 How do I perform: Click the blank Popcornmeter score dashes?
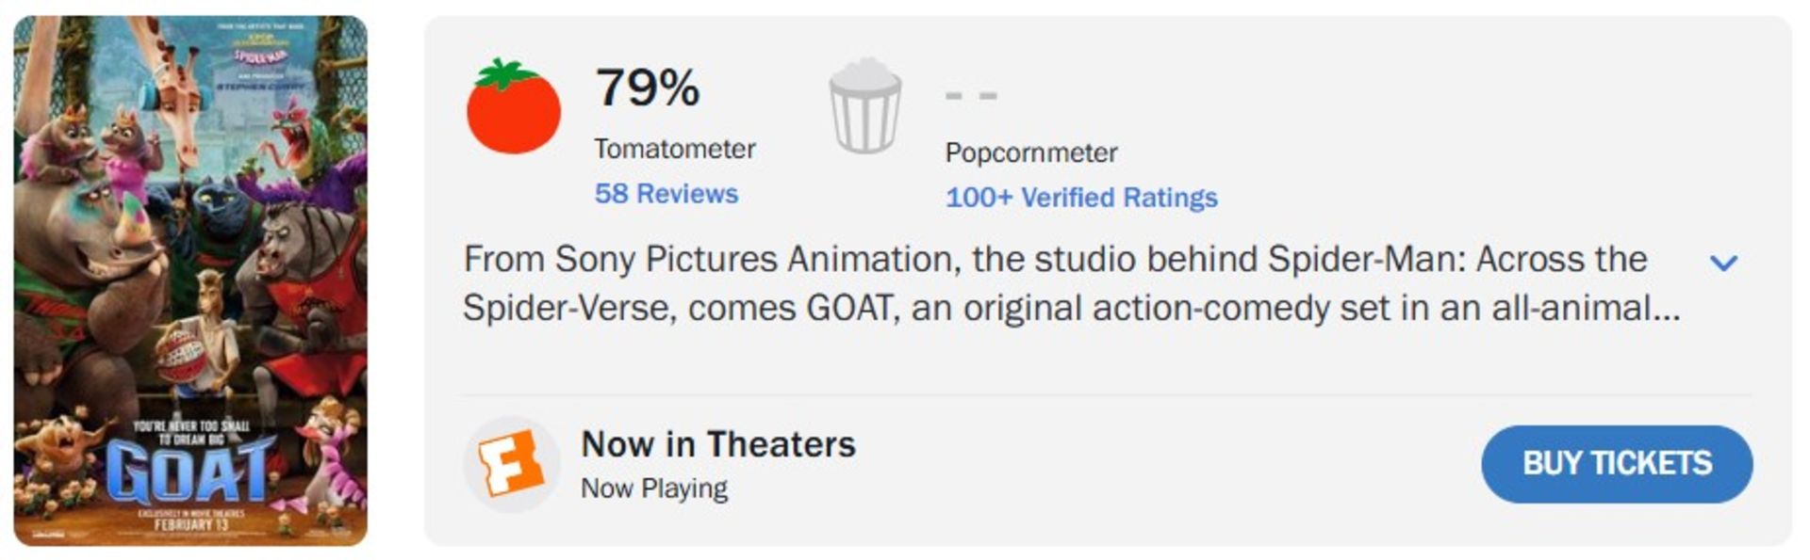coord(970,95)
